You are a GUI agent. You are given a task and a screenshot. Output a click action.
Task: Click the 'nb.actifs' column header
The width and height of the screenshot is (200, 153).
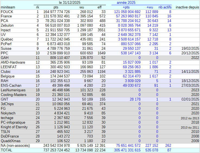165,7
